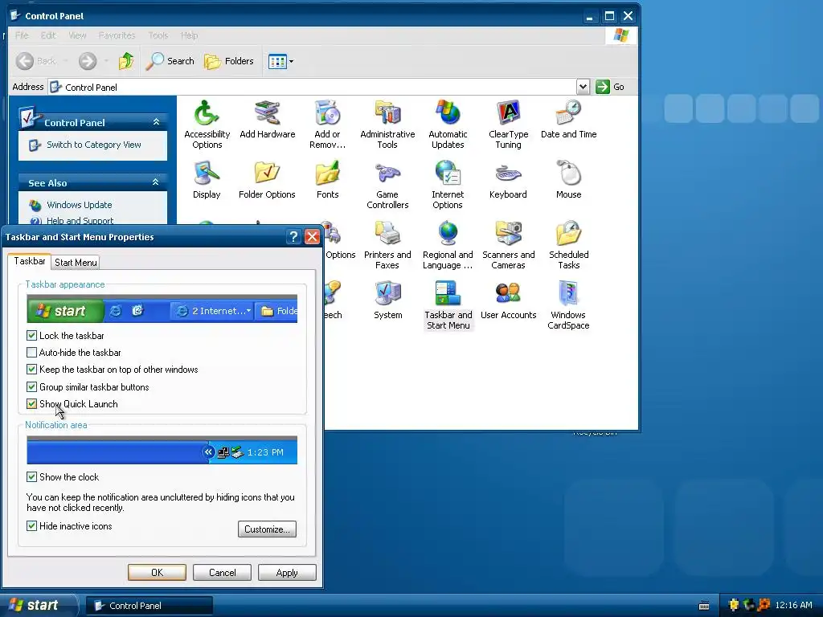Open Folder Options icon
The image size is (823, 617).
[x=267, y=180]
